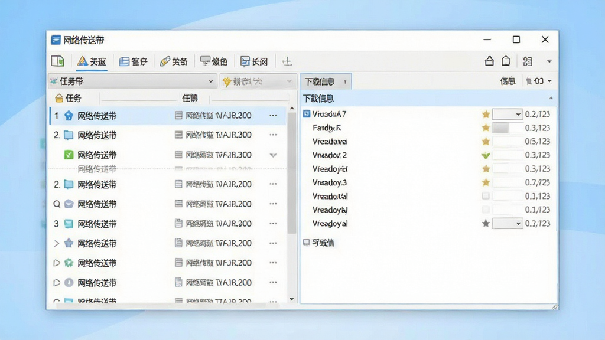The width and height of the screenshot is (605, 340).
Task: Click the monitor icon beside 歹戮信
Action: 307,243
